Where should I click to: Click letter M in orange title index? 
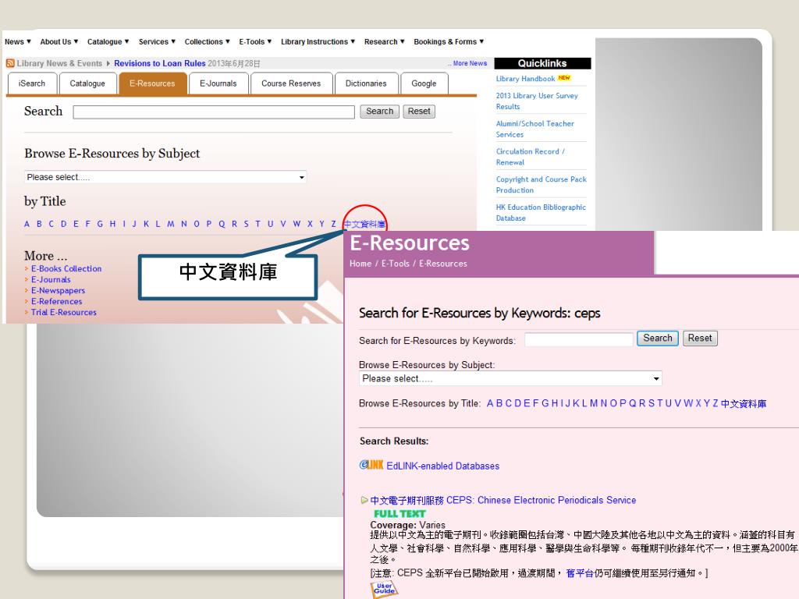tap(171, 224)
